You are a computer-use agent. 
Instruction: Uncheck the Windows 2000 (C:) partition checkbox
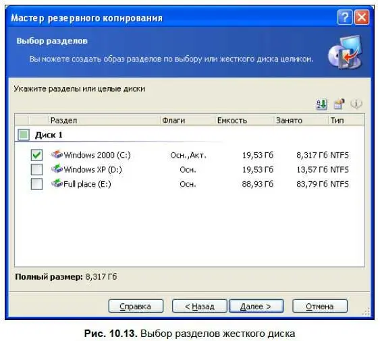pos(36,155)
